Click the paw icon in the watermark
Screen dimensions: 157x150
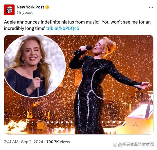point(115,145)
